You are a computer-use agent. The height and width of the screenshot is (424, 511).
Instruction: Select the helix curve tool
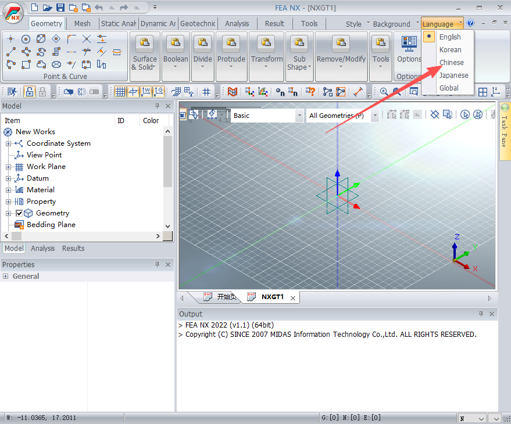click(x=56, y=52)
